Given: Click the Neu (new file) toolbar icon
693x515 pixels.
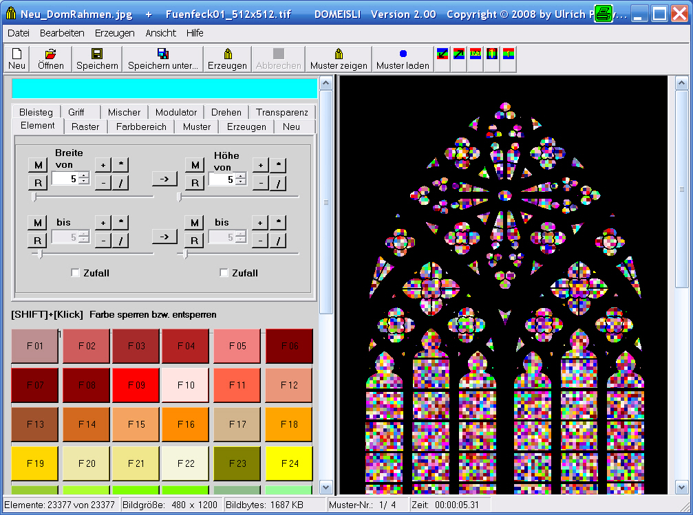Looking at the screenshot, I should coord(17,54).
